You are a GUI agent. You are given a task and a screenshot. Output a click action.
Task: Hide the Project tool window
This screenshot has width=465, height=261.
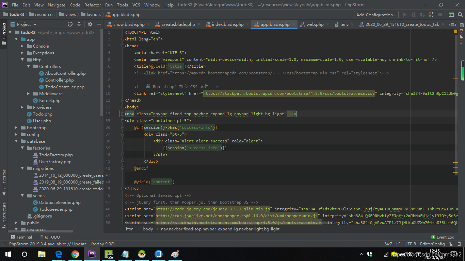tap(99, 24)
